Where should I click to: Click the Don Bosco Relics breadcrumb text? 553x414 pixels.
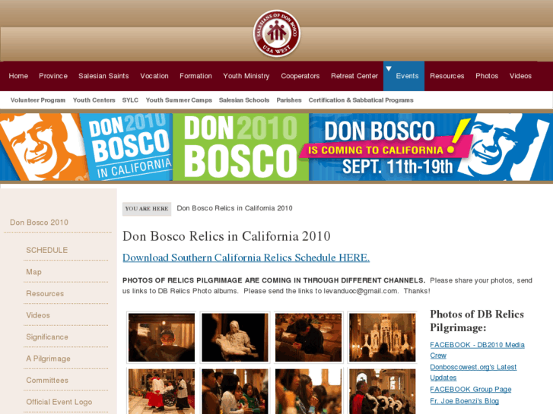pyautogui.click(x=234, y=208)
